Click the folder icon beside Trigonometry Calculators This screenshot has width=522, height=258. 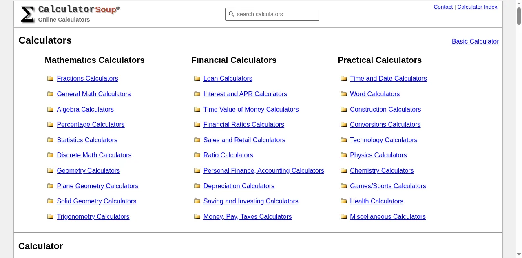(x=51, y=216)
